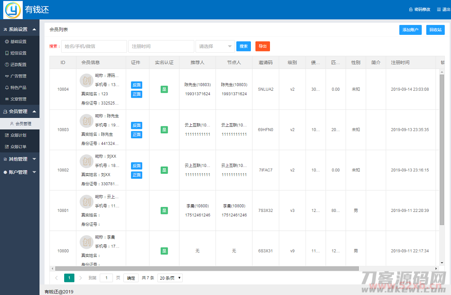
Task: Collapse the 系统设置 menu group
Action: pyautogui.click(x=19, y=29)
